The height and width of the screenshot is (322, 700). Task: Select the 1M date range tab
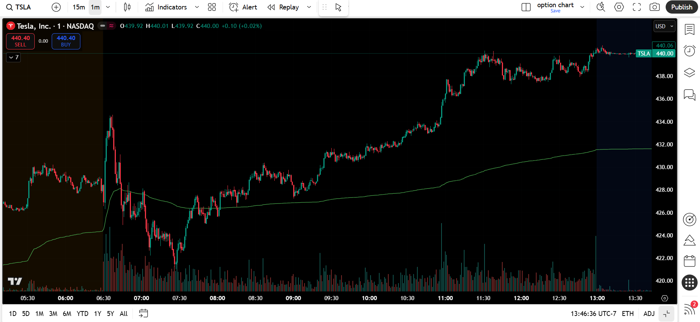click(x=39, y=314)
